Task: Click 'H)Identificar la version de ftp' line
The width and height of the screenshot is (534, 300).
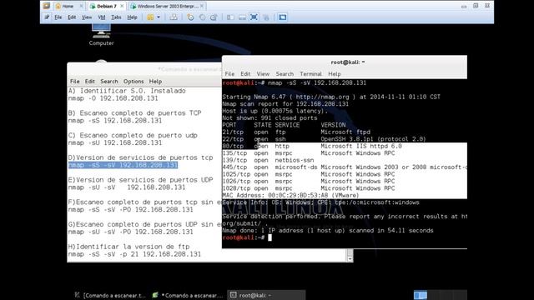Action: pyautogui.click(x=129, y=247)
